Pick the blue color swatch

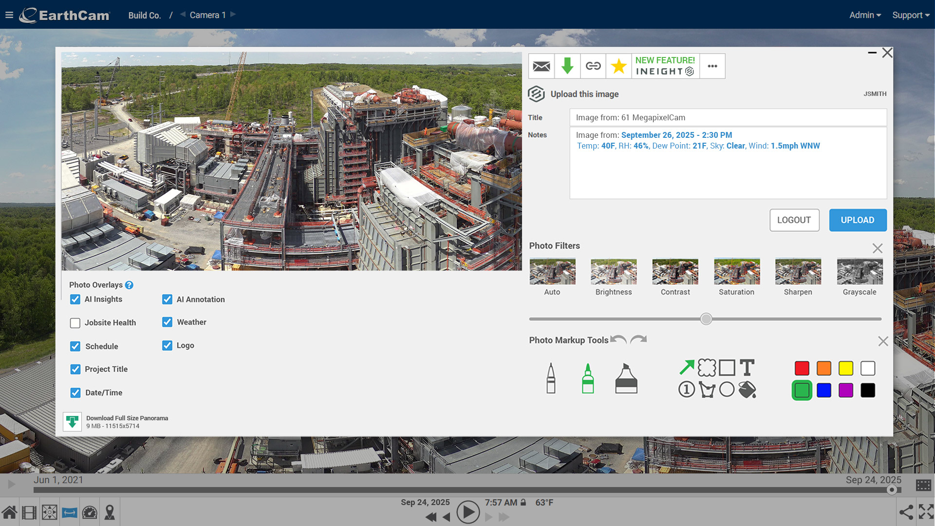pyautogui.click(x=823, y=390)
